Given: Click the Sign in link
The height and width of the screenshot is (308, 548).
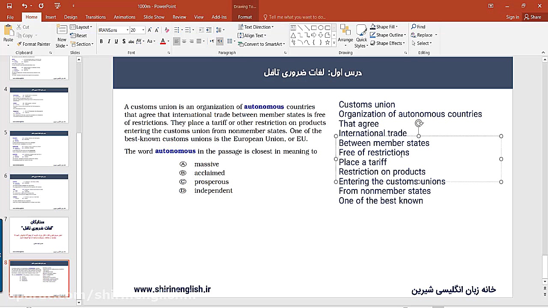Looking at the screenshot, I should [x=512, y=17].
